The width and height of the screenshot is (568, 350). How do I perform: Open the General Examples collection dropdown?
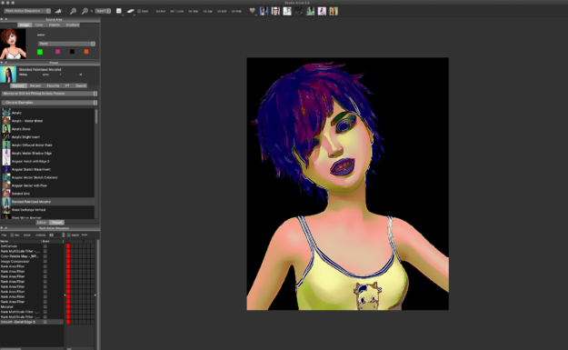[x=50, y=103]
